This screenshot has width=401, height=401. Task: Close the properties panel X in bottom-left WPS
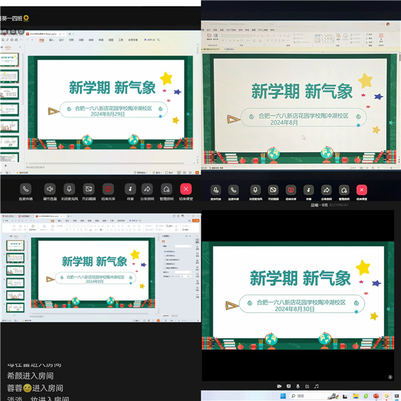[x=190, y=236]
